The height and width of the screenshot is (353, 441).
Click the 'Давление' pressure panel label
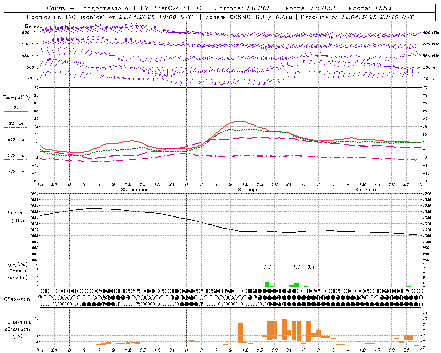(x=18, y=213)
